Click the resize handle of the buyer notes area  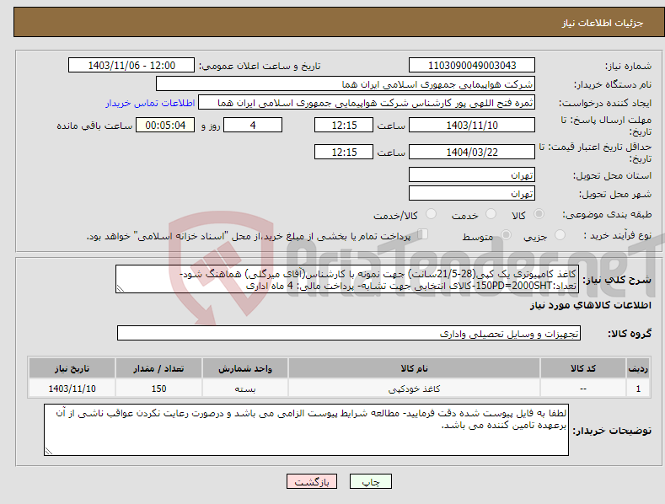49,451
